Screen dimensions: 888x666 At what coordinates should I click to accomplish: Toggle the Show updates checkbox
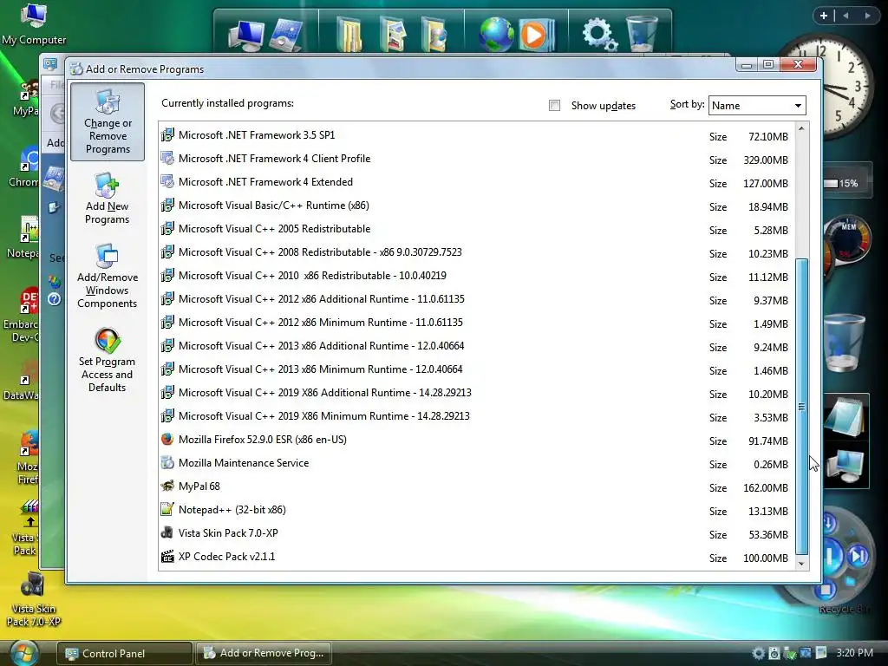554,105
